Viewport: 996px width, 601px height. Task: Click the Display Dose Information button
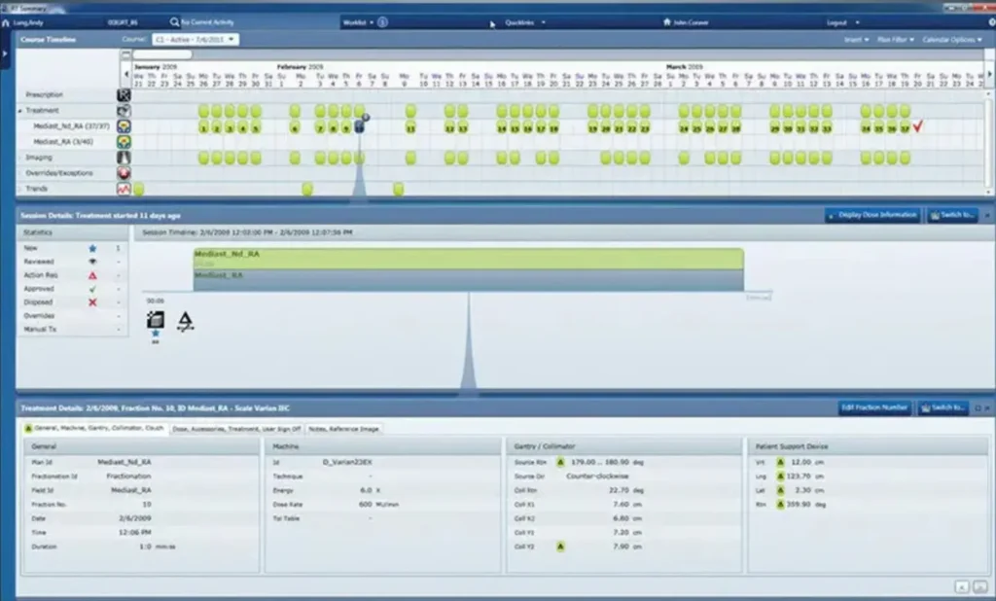click(x=871, y=215)
